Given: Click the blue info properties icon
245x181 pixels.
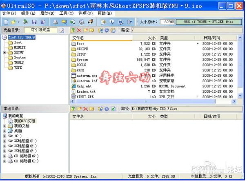Looking at the screenshot, I should click(112, 22).
